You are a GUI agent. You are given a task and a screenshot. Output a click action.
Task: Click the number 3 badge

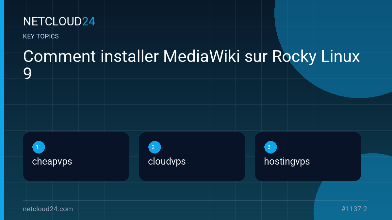[x=270, y=147]
